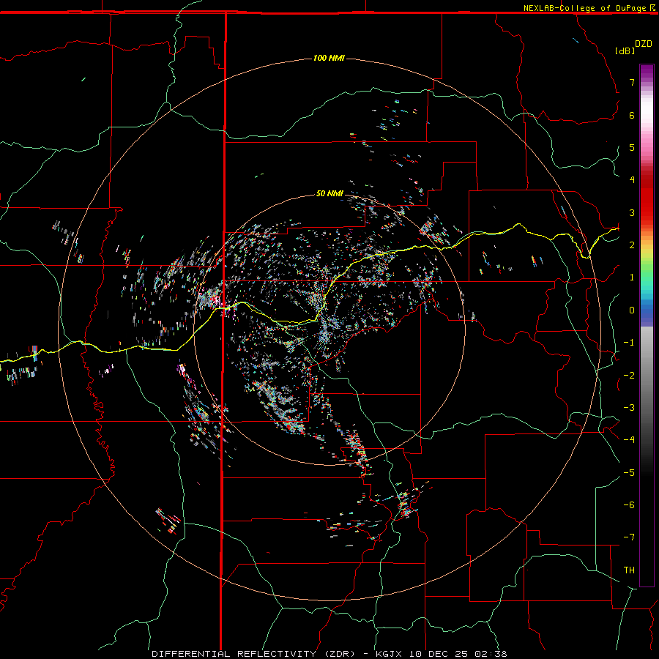Click the -2 value on color scale
Viewport: 659px width, 659px height.
click(629, 376)
